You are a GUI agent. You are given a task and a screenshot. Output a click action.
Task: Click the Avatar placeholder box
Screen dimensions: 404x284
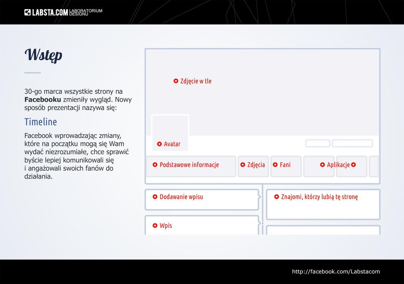170,133
